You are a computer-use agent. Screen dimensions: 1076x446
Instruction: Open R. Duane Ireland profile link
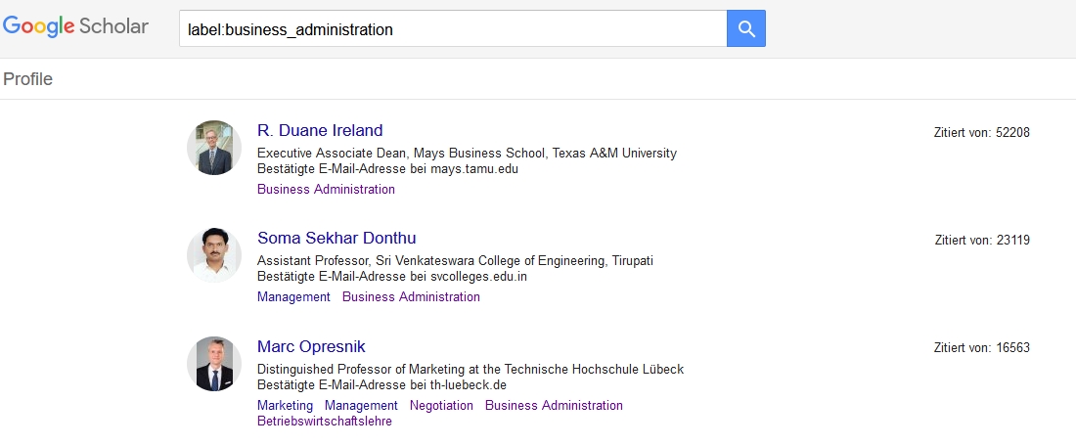pos(320,130)
